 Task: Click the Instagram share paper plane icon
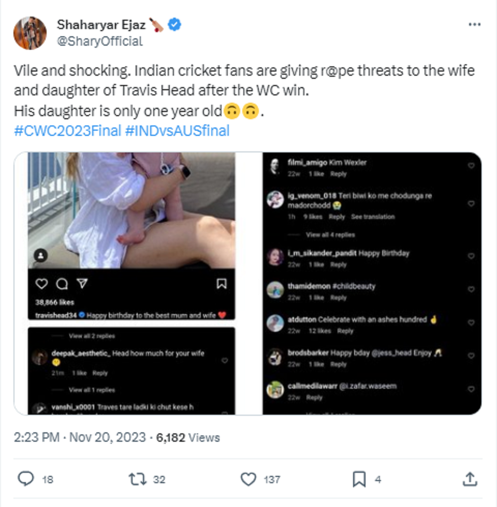tap(82, 284)
